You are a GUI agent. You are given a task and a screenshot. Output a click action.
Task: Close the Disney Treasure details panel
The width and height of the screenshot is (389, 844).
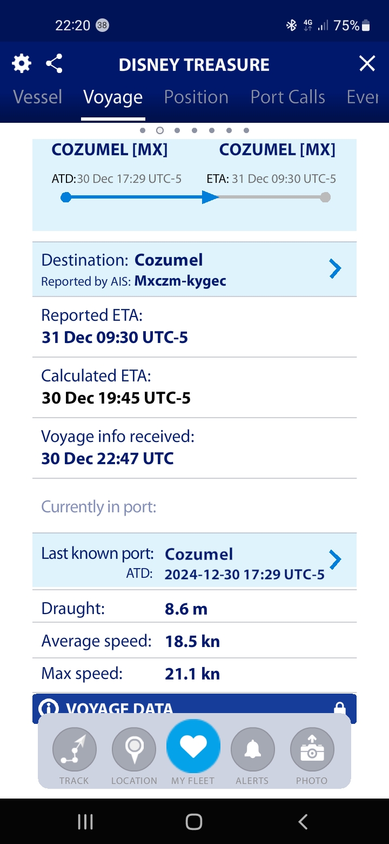pyautogui.click(x=367, y=64)
